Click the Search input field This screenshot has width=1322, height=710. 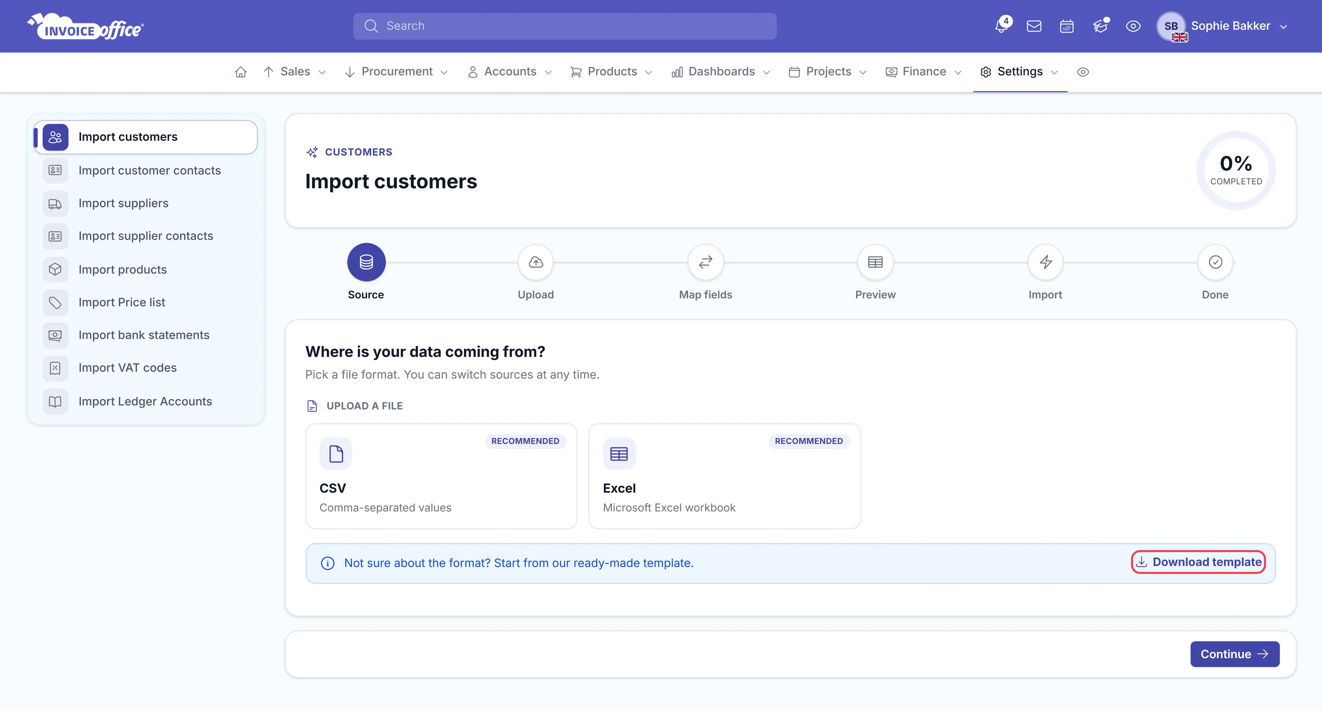click(564, 26)
